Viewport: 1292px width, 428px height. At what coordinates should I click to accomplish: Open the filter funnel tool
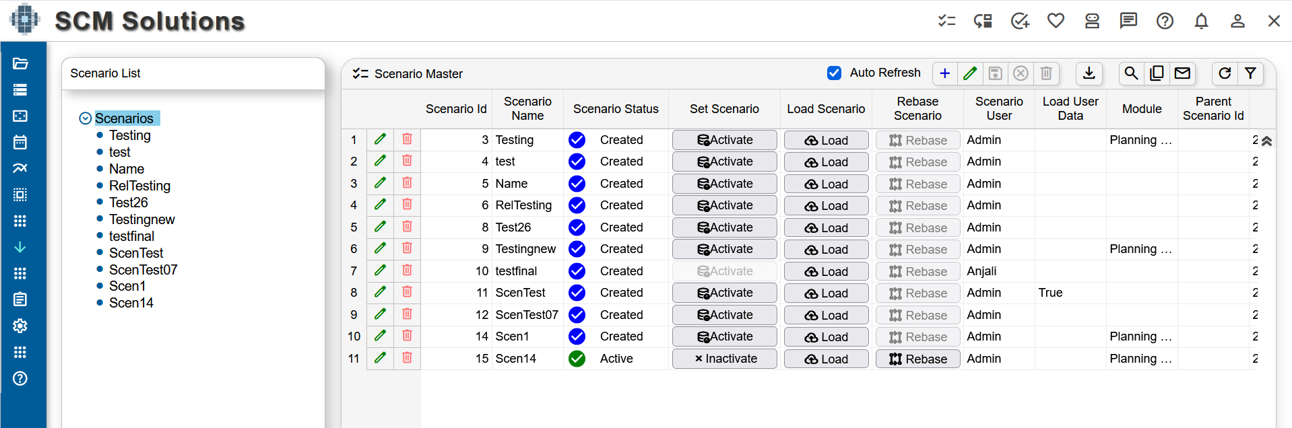coord(1250,73)
